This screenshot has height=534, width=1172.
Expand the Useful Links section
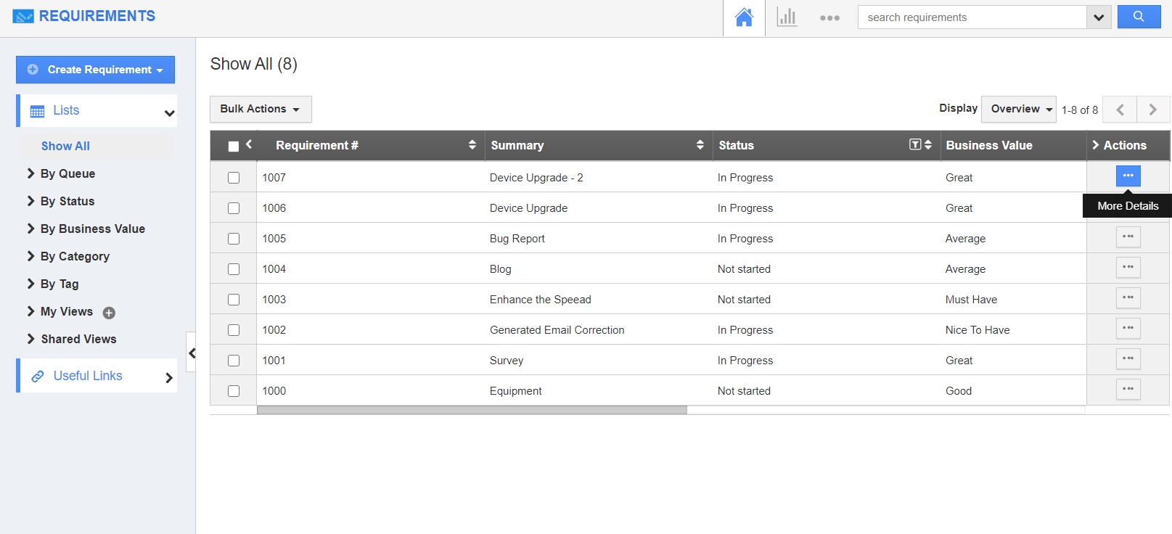pyautogui.click(x=168, y=377)
